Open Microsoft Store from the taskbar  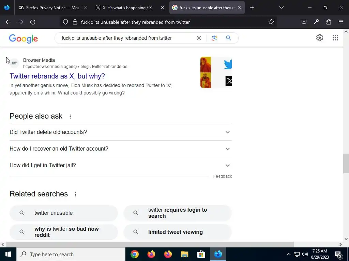point(201,254)
